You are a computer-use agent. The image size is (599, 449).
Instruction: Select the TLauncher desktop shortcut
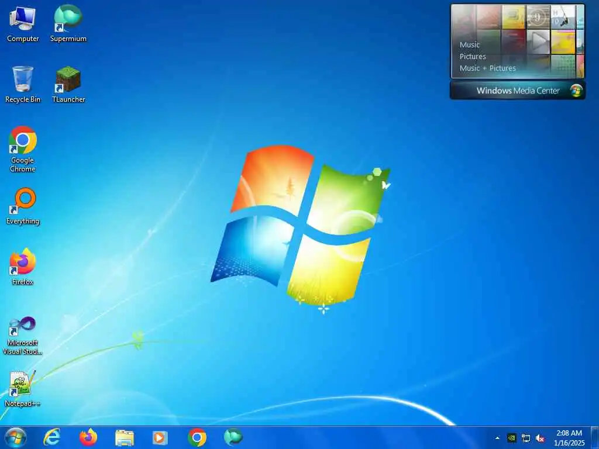pos(68,84)
